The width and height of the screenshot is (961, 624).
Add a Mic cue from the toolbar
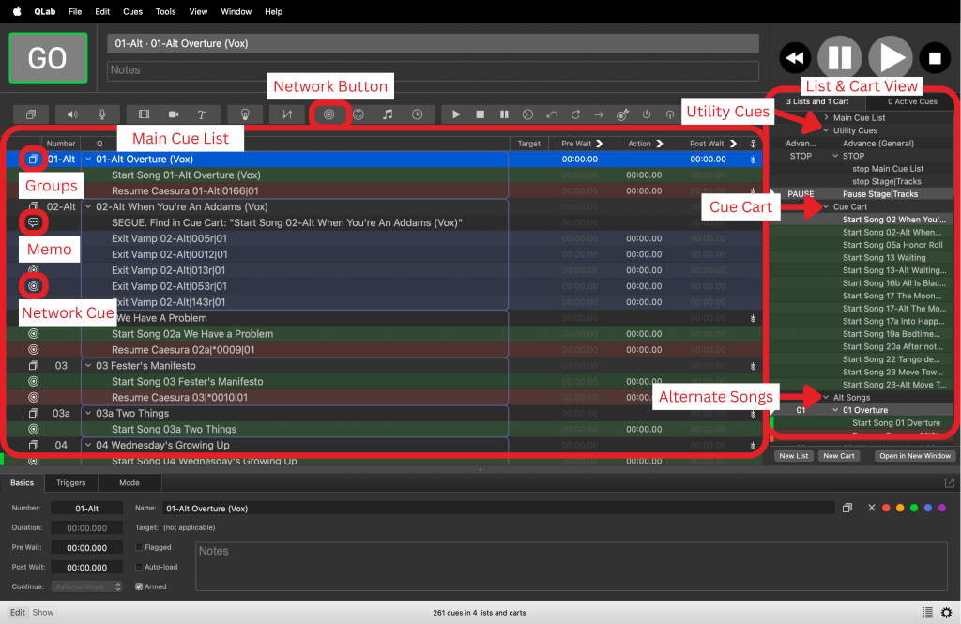pos(101,114)
